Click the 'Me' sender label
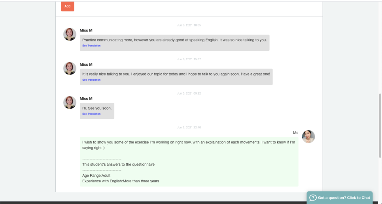Image resolution: width=382 pixels, height=204 pixels. 295,133
